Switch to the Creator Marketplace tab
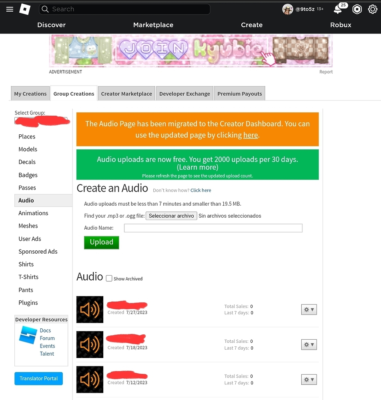381x400 pixels. (x=126, y=93)
